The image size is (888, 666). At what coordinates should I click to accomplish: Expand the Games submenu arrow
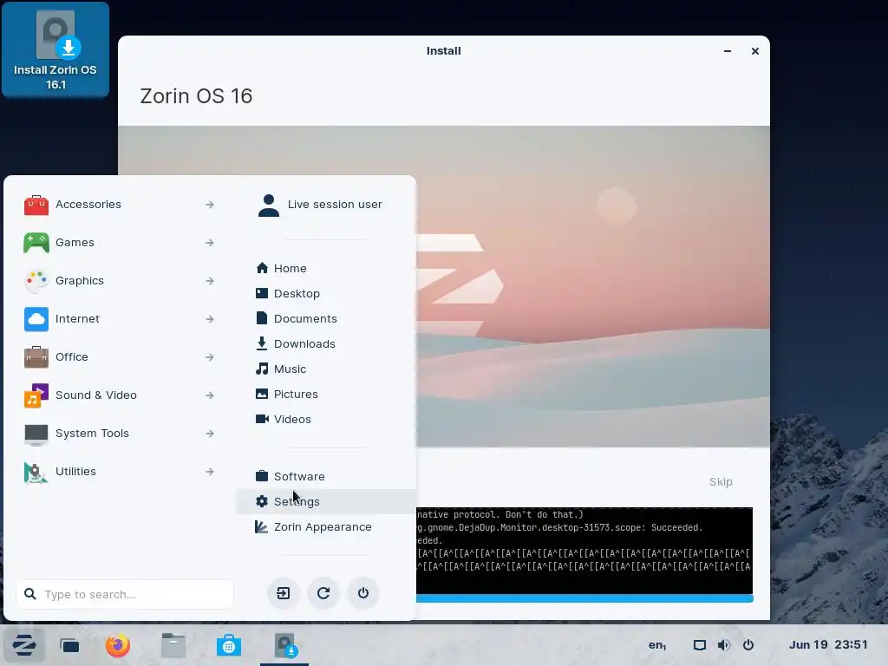tap(210, 243)
